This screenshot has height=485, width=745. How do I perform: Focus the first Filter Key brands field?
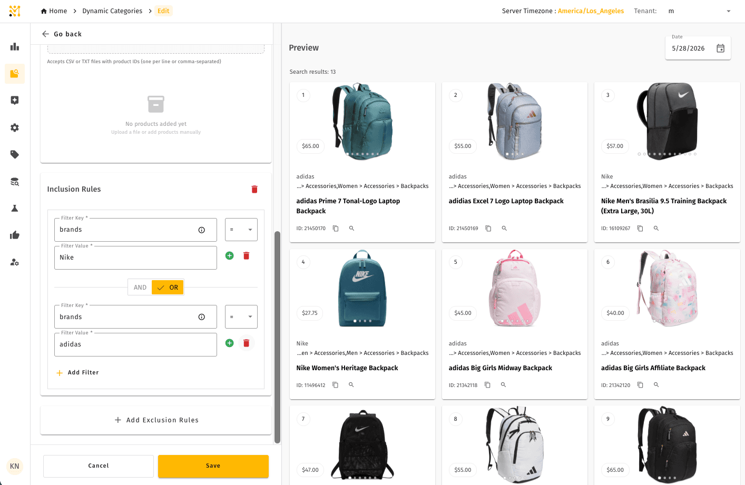135,230
